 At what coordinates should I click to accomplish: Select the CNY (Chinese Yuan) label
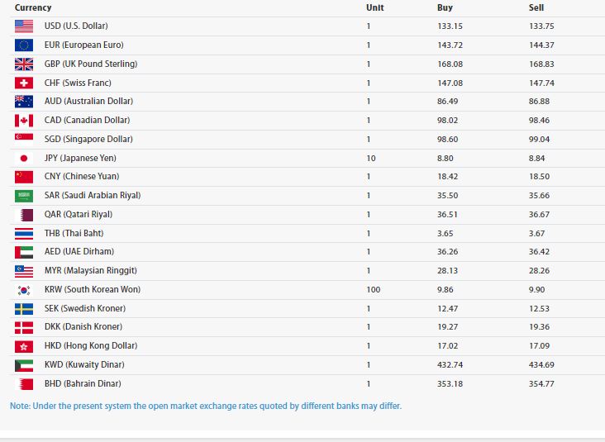(82, 177)
